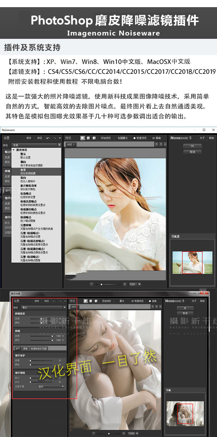Open 关于 in upper Noiseware window
This screenshot has width=217, height=437.
click(x=202, y=138)
